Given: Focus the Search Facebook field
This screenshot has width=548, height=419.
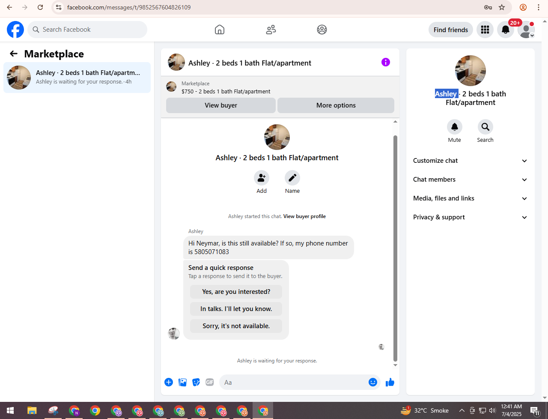Looking at the screenshot, I should point(87,30).
